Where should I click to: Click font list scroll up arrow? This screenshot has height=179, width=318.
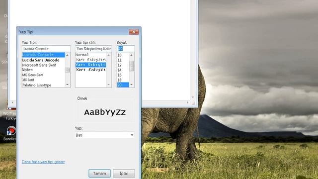pos(68,55)
